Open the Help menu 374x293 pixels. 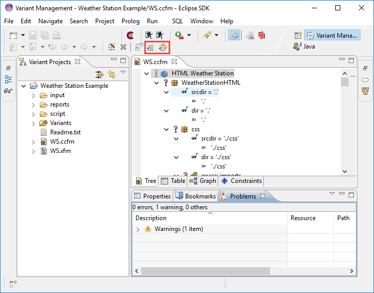point(227,21)
